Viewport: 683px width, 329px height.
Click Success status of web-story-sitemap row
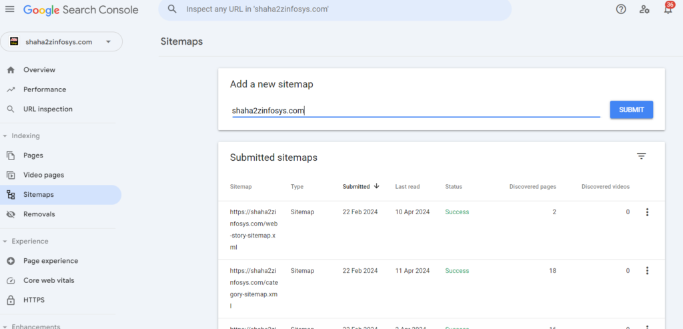pyautogui.click(x=457, y=212)
